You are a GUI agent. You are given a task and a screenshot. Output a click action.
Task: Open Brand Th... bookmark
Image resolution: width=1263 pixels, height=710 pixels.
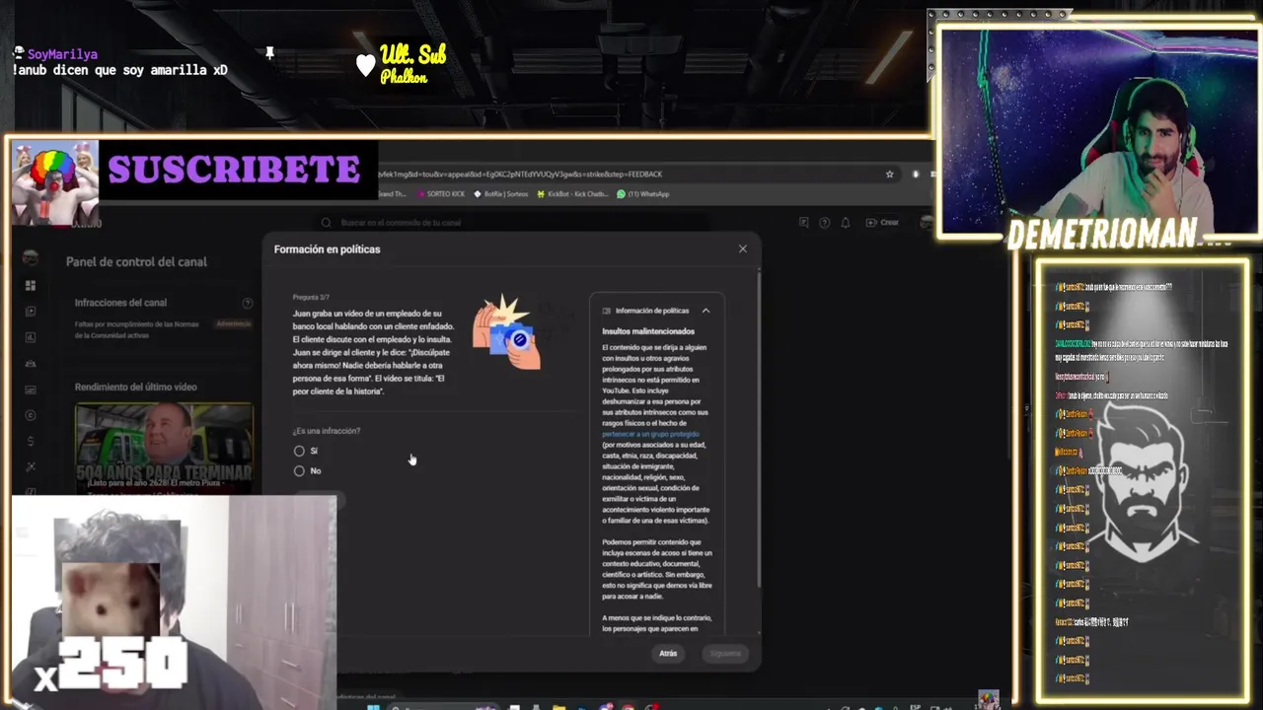pos(391,194)
